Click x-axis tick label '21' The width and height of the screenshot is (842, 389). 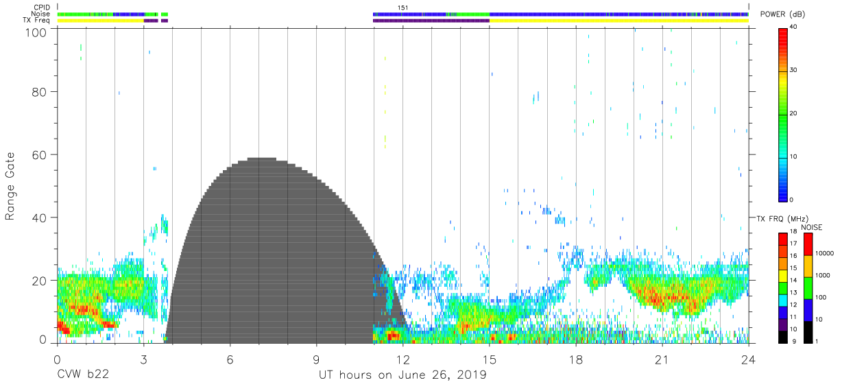click(x=662, y=359)
